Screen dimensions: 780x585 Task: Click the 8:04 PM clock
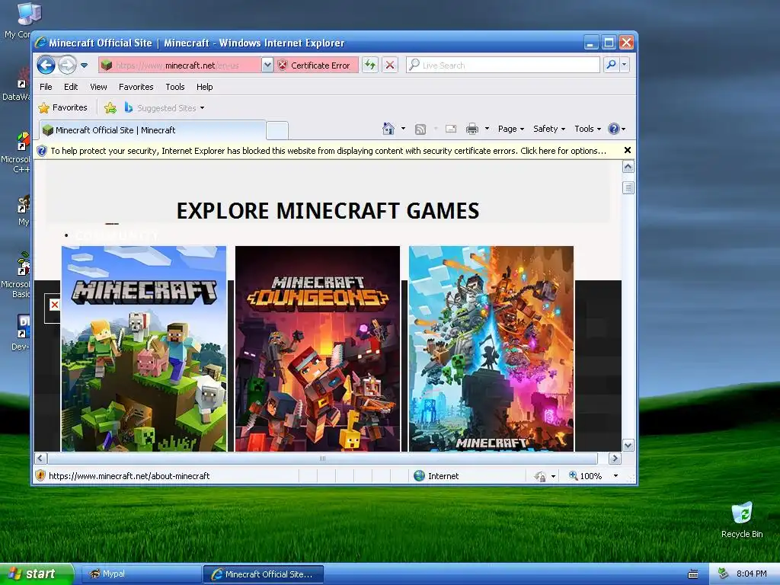(751, 574)
